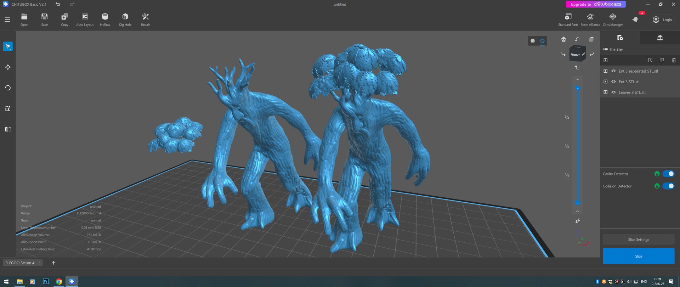
Task: Open the notifications bell
Action: coord(635,20)
